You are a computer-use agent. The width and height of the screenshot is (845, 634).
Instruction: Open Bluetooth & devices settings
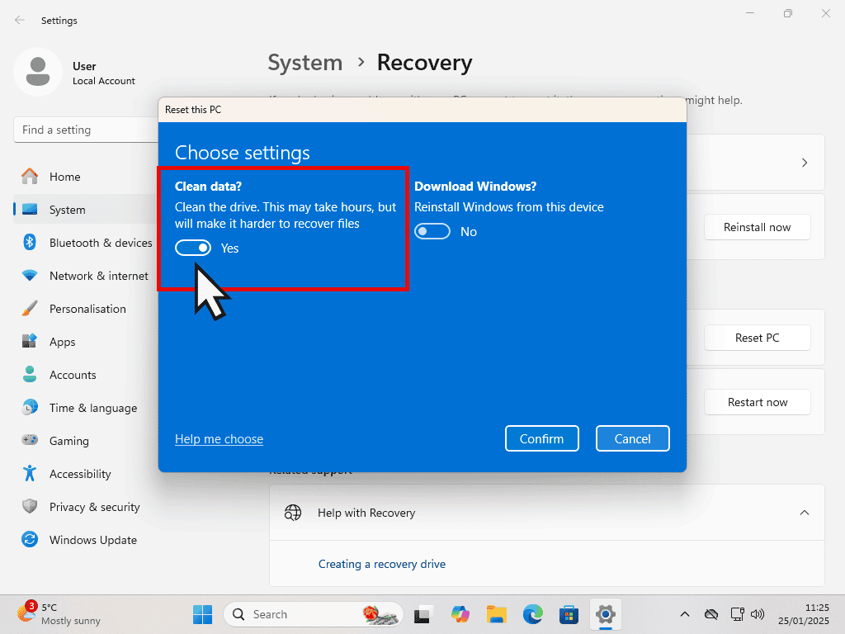(x=100, y=243)
